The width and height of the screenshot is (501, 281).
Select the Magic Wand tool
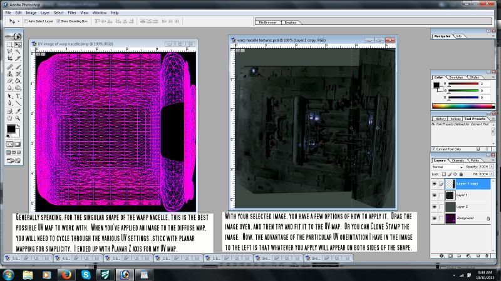coord(18,52)
